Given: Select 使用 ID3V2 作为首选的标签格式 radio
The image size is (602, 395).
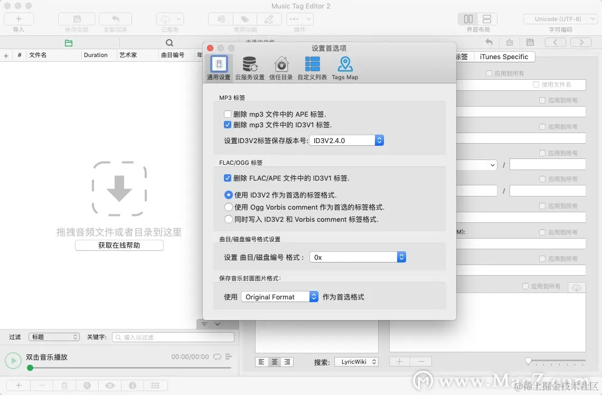Looking at the screenshot, I should [x=229, y=195].
